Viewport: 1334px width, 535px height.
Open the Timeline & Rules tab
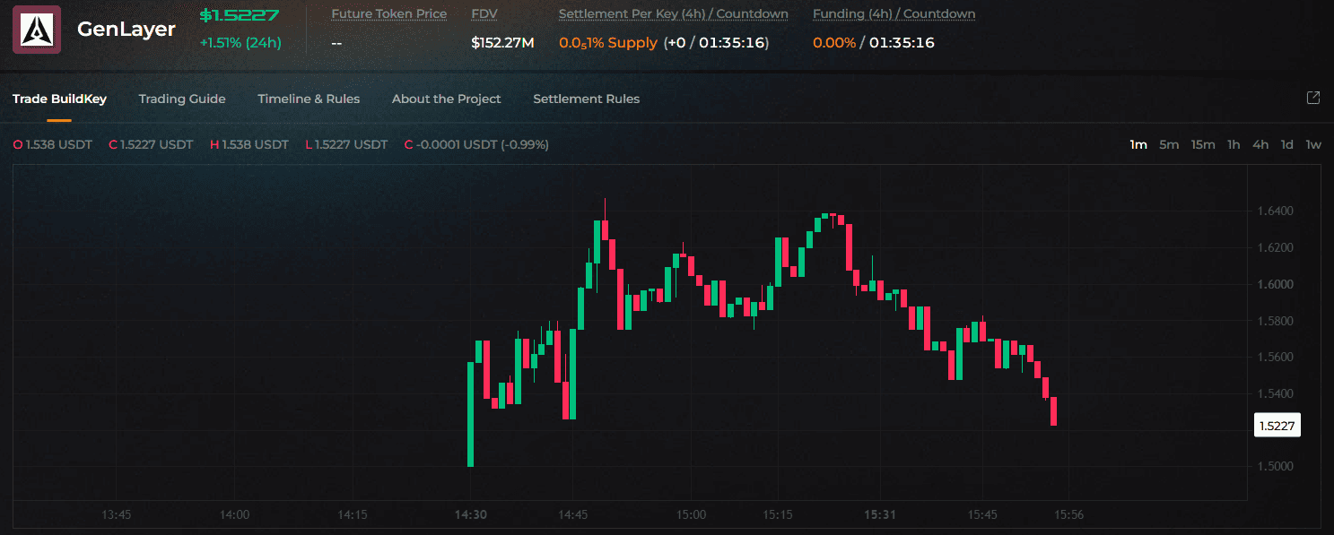(x=309, y=99)
